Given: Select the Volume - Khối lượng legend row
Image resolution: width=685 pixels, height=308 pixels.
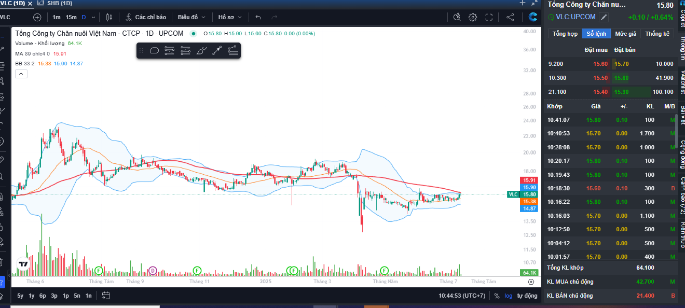Looking at the screenshot, I should (48, 44).
